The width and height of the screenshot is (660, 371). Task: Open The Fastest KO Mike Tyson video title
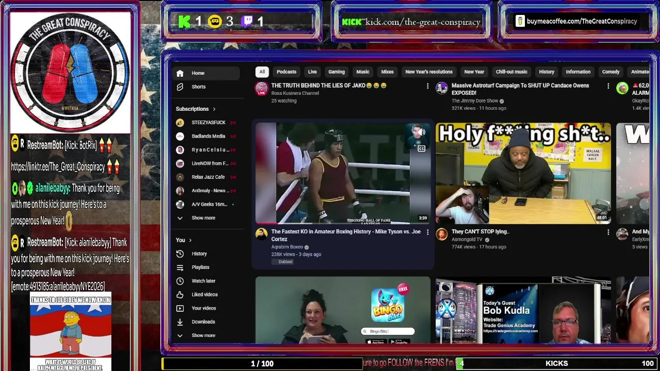pyautogui.click(x=346, y=235)
